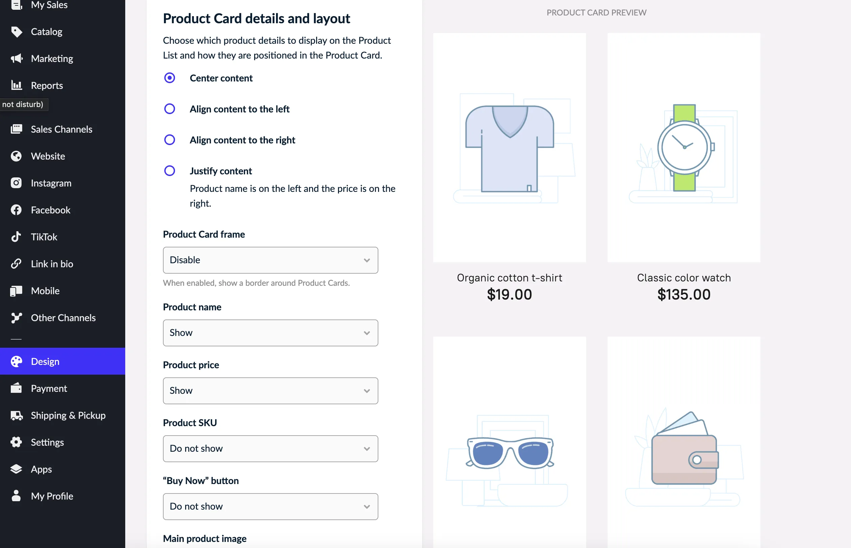Screen dimensions: 851x548
Task: Open Shipping & Pickup settings
Action: point(68,415)
